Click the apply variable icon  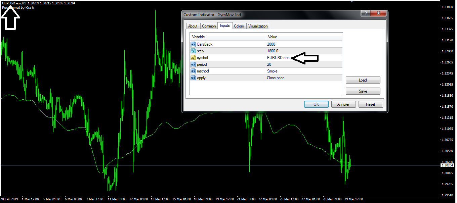pos(193,78)
